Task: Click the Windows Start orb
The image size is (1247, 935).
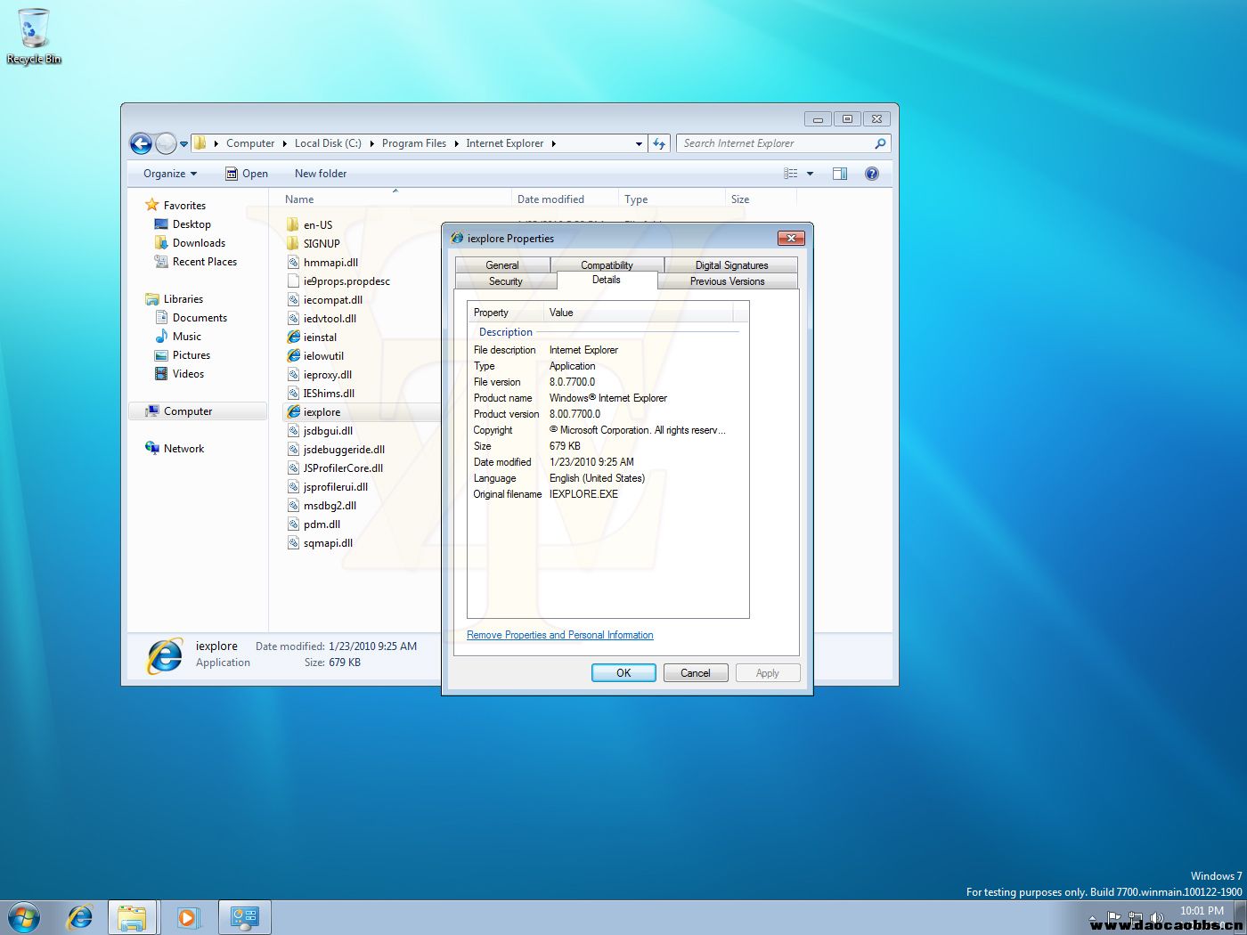Action: [x=24, y=916]
